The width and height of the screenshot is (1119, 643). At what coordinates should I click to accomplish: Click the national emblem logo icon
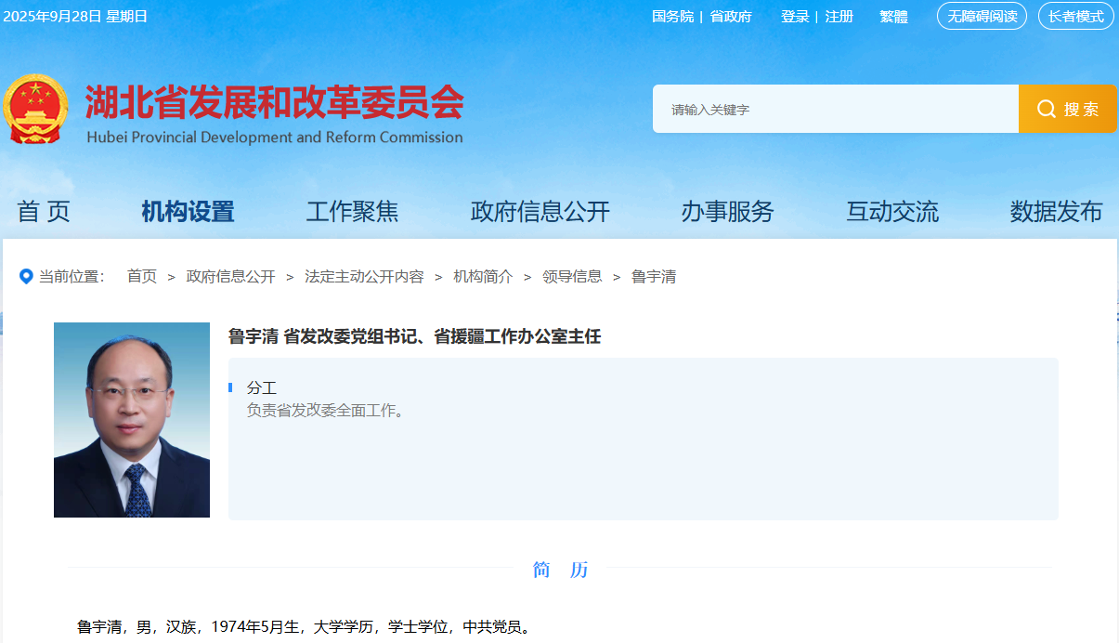38,108
